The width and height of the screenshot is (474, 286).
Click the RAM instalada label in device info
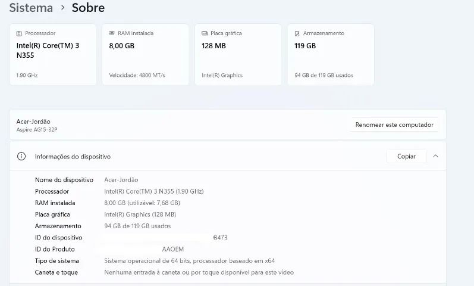coord(55,203)
